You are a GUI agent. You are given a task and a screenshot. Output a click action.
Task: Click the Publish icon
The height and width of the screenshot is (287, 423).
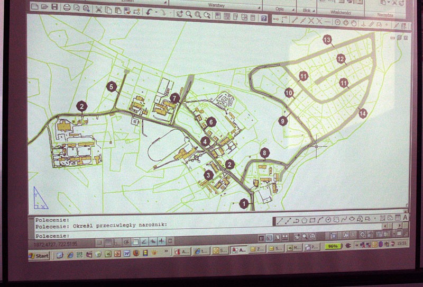tap(86, 8)
